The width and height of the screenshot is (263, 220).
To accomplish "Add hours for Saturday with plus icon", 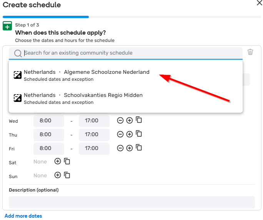I will click(x=58, y=162).
